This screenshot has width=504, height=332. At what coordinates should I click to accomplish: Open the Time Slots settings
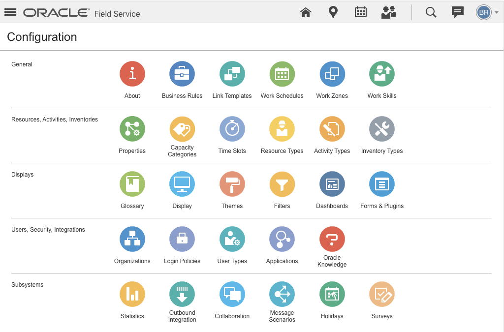coord(232,129)
